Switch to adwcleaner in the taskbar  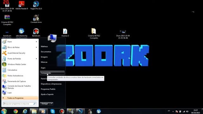pyautogui.click(x=99, y=111)
